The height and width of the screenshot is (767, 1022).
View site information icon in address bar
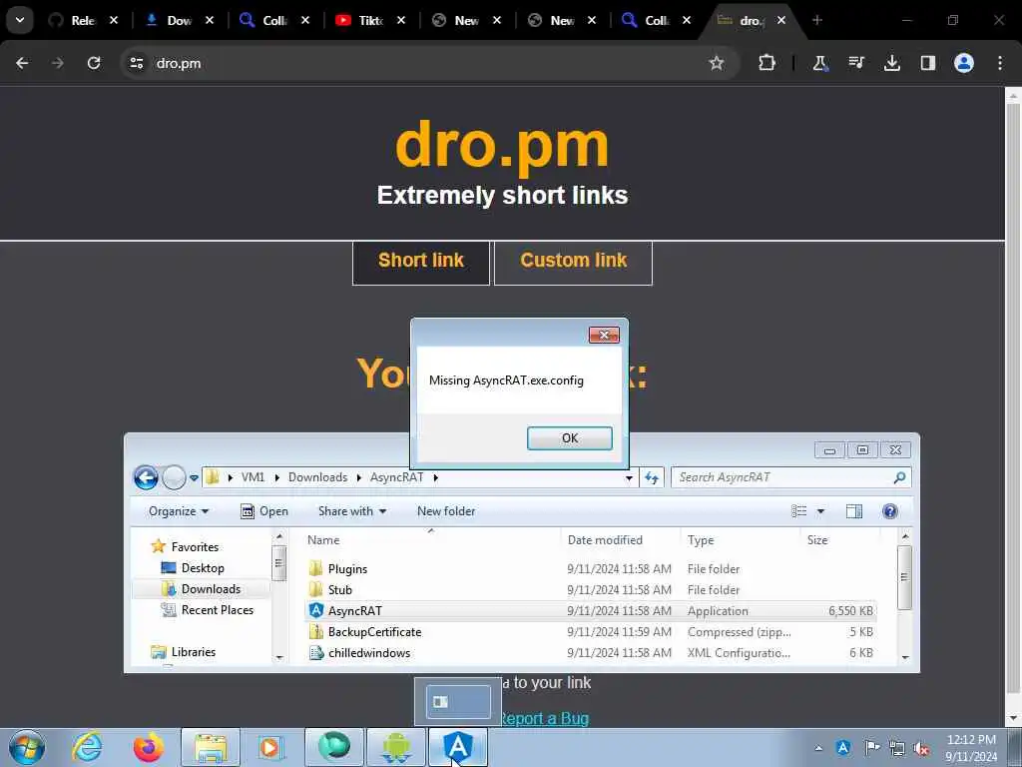pyautogui.click(x=136, y=63)
